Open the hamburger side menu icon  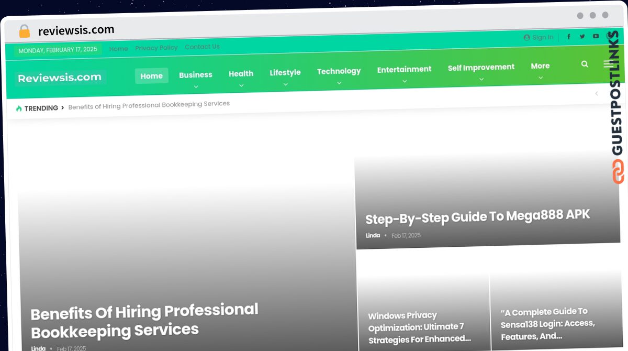[x=608, y=64]
